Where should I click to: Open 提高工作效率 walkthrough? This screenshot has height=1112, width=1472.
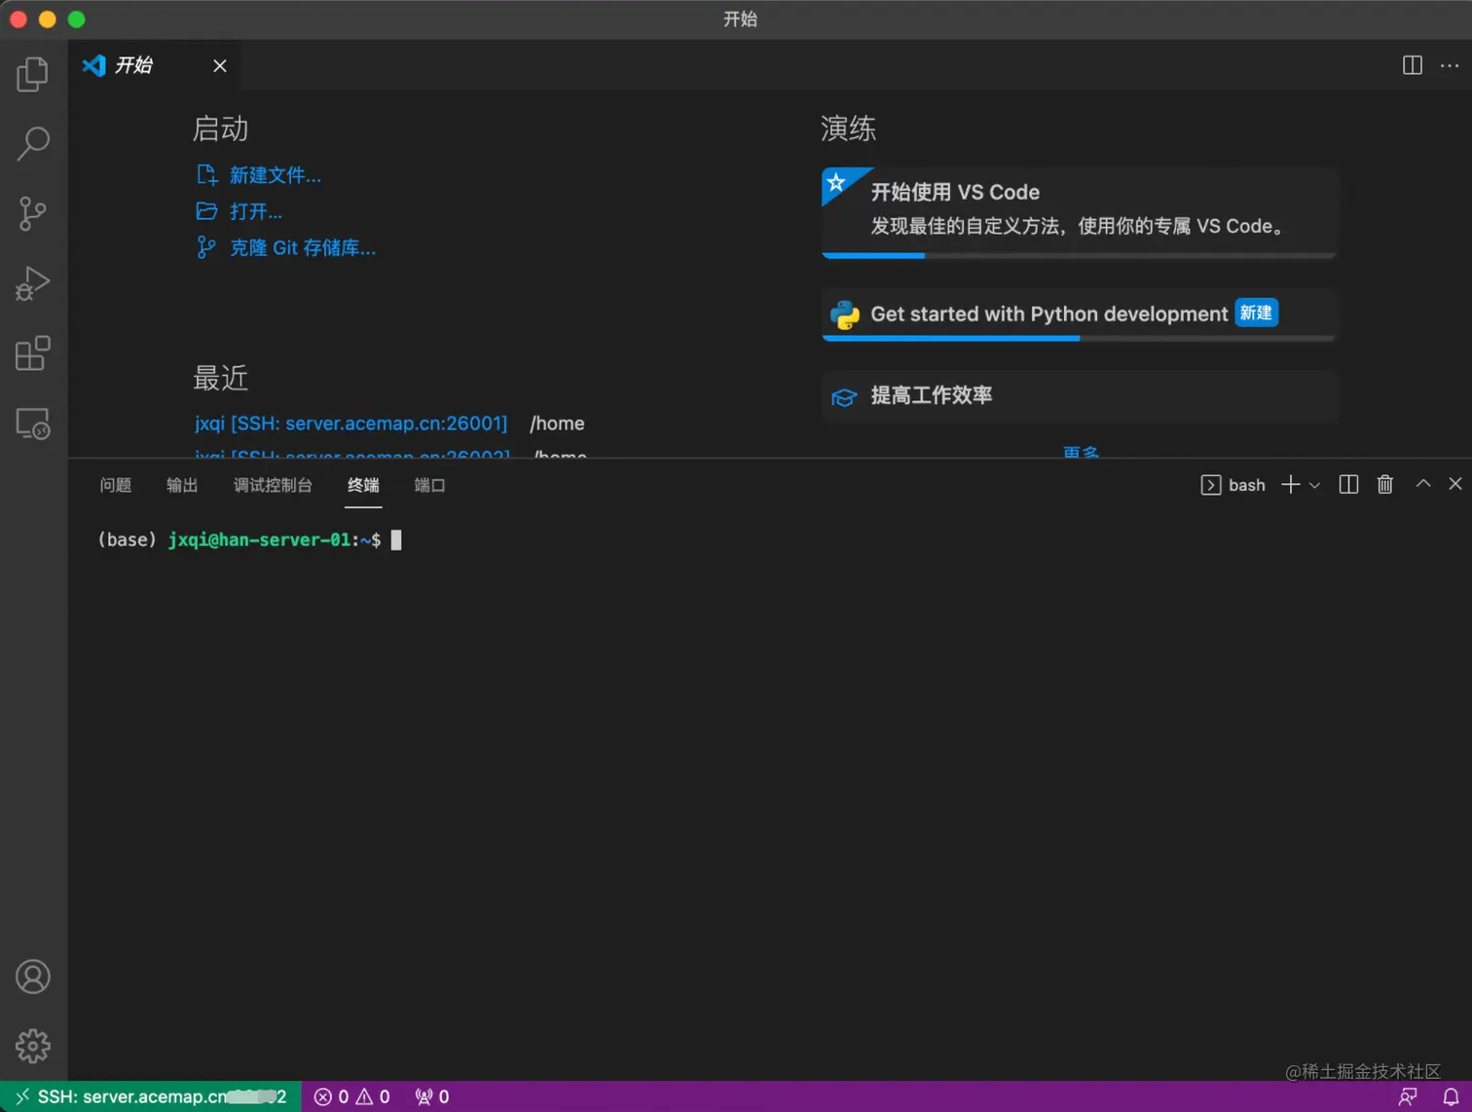[x=1080, y=396]
